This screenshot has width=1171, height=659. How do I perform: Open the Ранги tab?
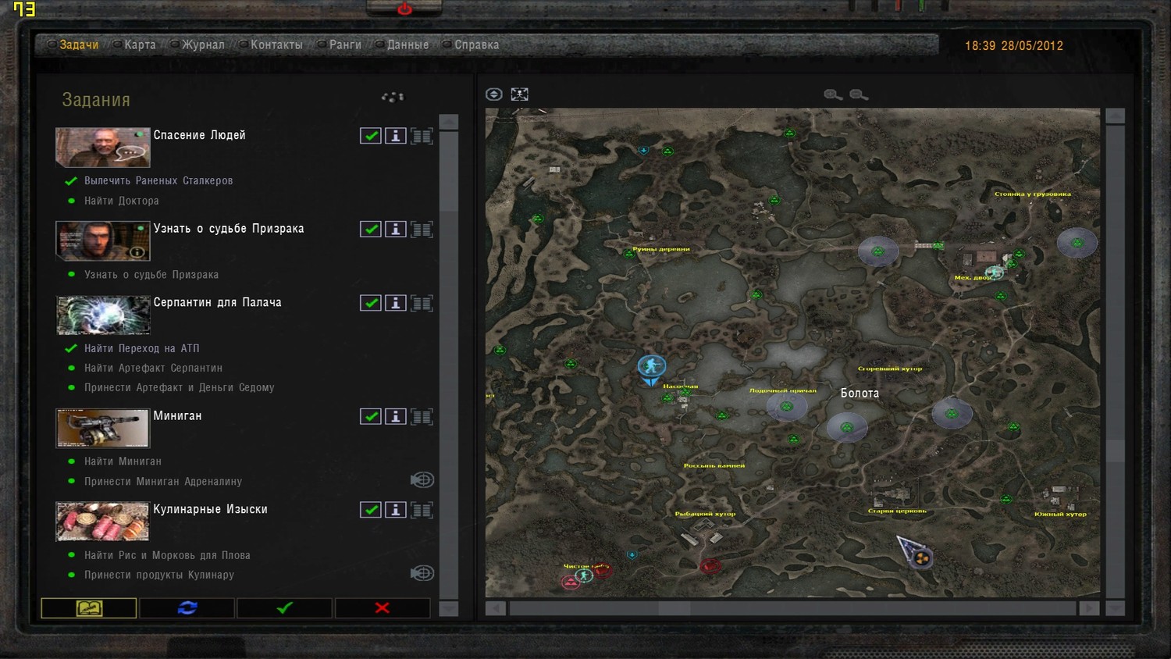pos(345,45)
